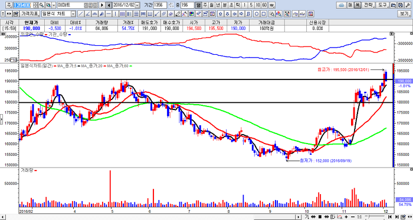The width and height of the screenshot is (413, 220).
Task: Open the 도구 menu
Action: point(382,5)
